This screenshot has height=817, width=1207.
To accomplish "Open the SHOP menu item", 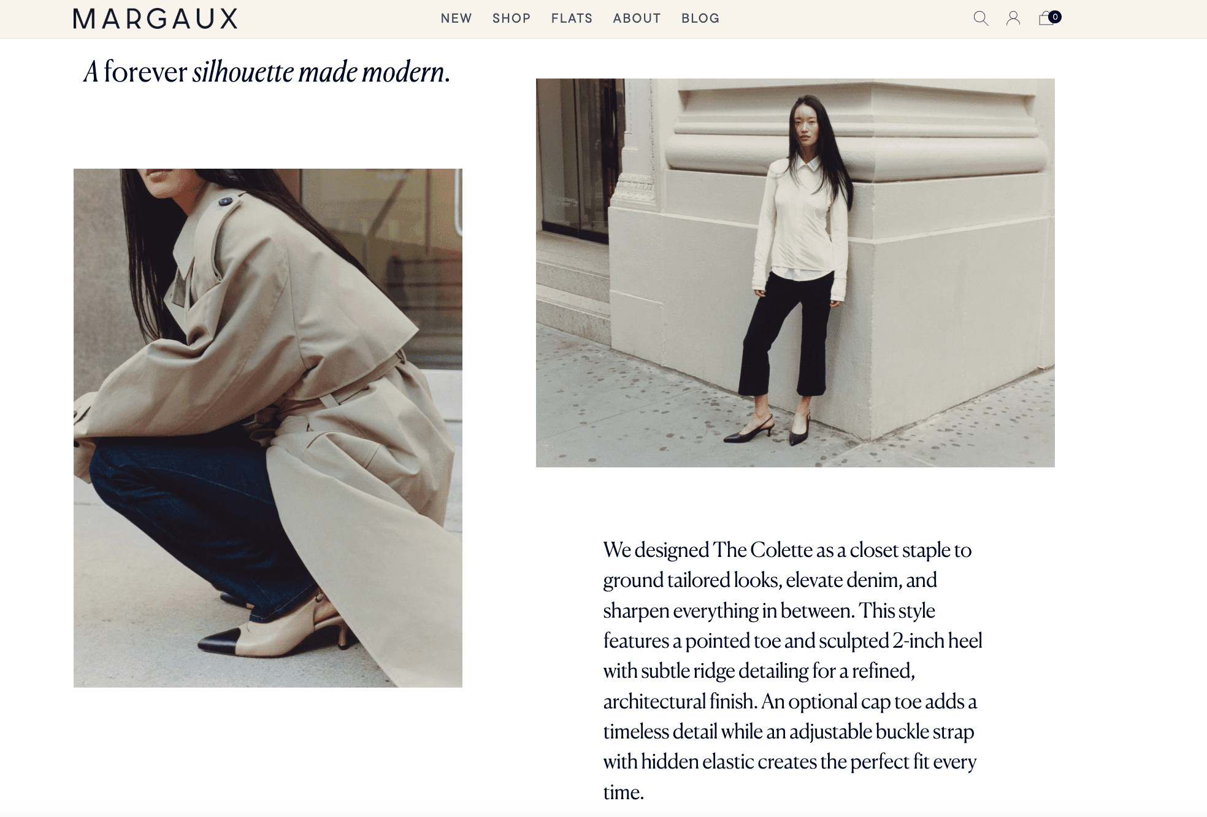I will tap(512, 18).
